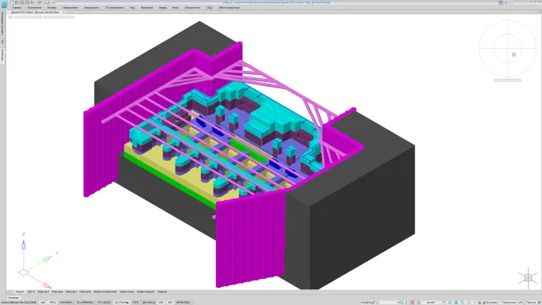The image size is (542, 305).
Task: Open the scale dropdown arrow in status bar
Action: coord(398,302)
